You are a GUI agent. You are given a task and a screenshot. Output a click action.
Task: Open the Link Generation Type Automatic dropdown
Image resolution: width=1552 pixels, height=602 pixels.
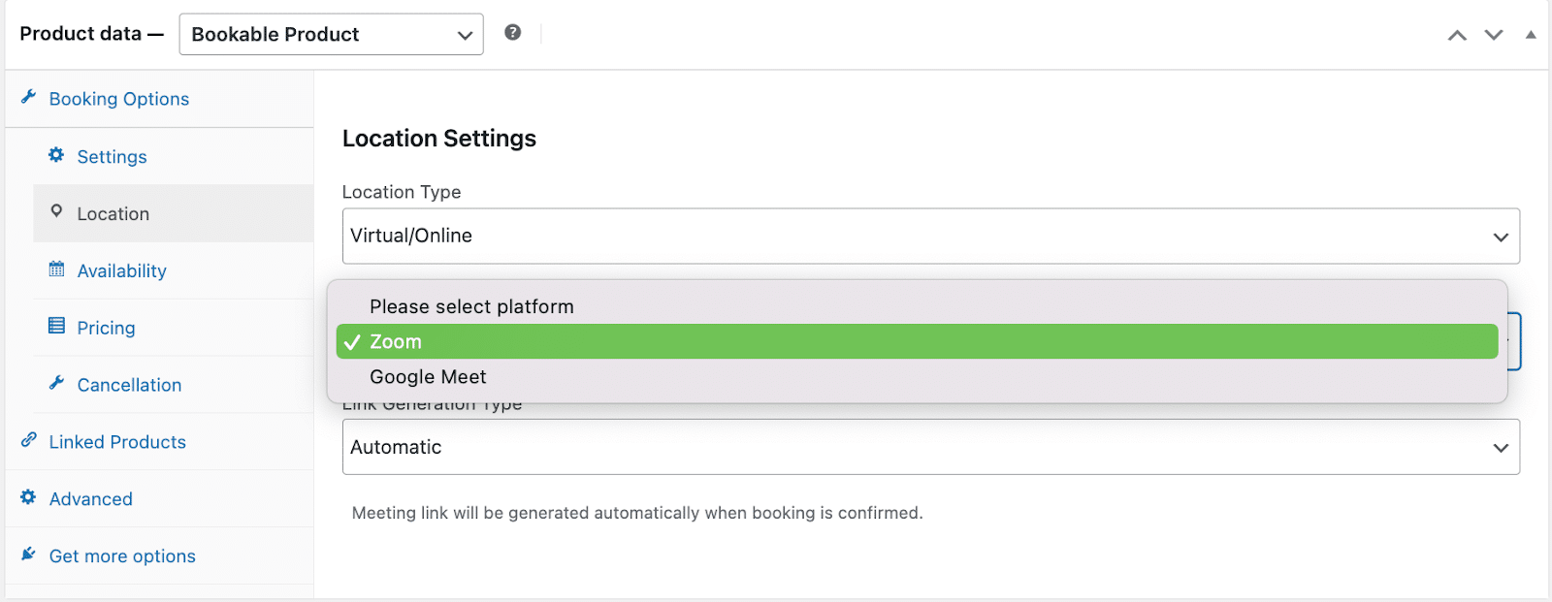point(930,447)
